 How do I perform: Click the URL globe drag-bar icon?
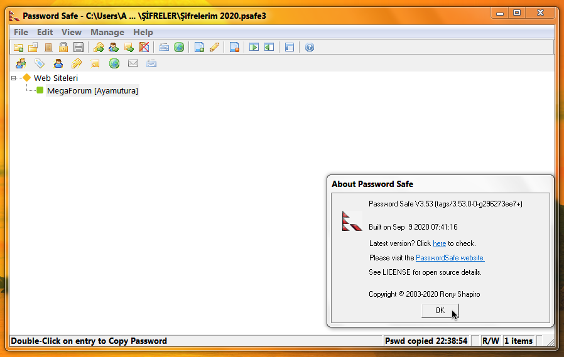point(114,63)
